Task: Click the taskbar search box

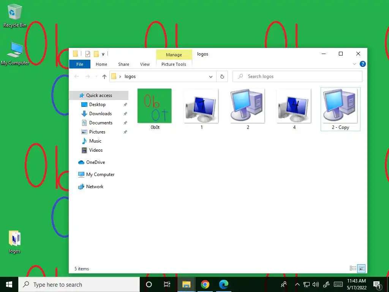Action: (x=79, y=284)
